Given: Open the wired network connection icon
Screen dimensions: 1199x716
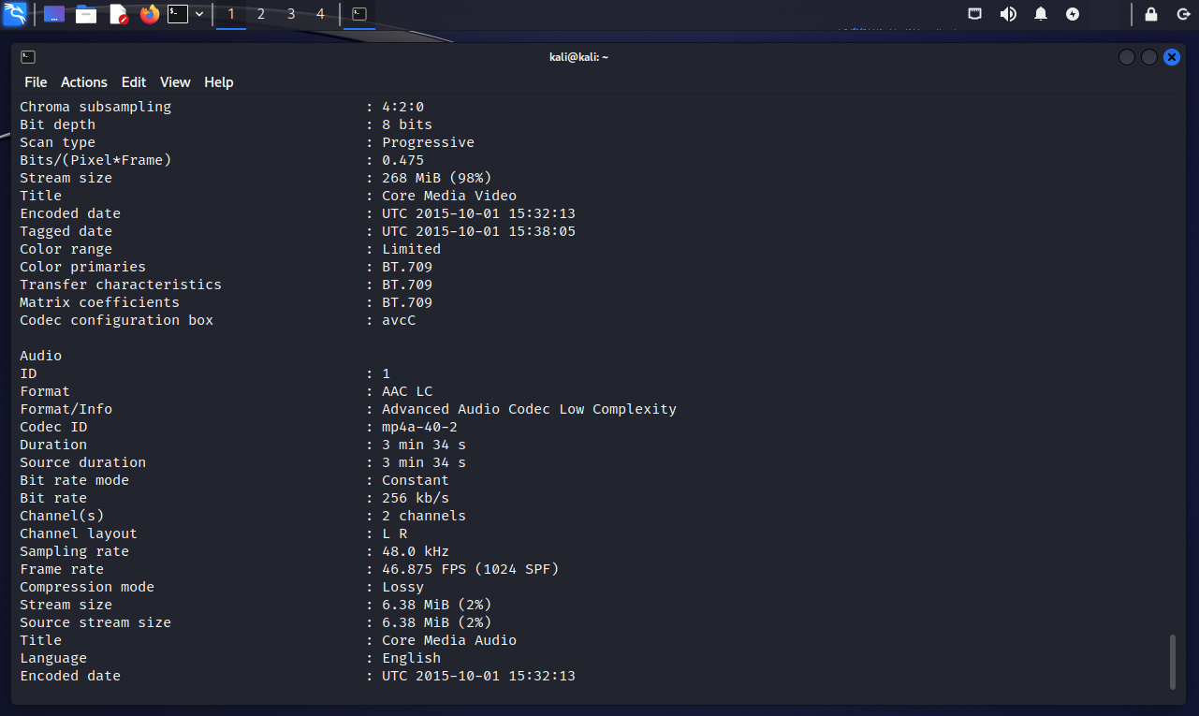Looking at the screenshot, I should [x=974, y=14].
